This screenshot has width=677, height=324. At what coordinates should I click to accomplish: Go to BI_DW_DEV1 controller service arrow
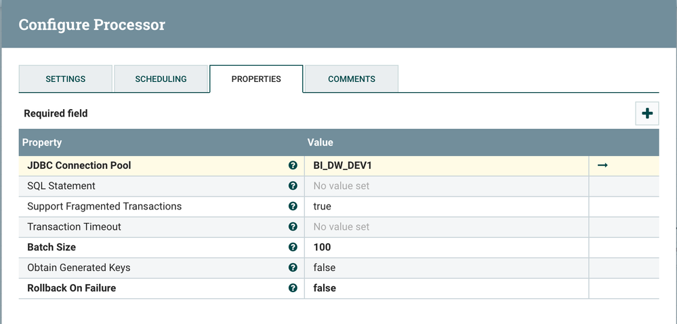point(602,165)
